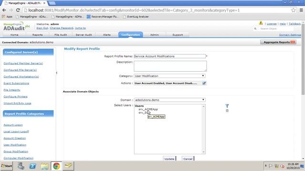This screenshot has width=305, height=171.
Task: Open the File Audit tab
Action: [x=61, y=35]
